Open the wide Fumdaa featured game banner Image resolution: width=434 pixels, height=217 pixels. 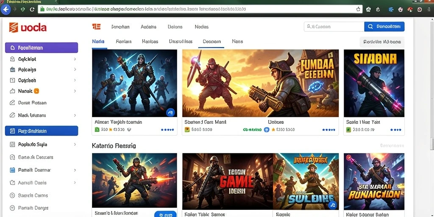261,83
